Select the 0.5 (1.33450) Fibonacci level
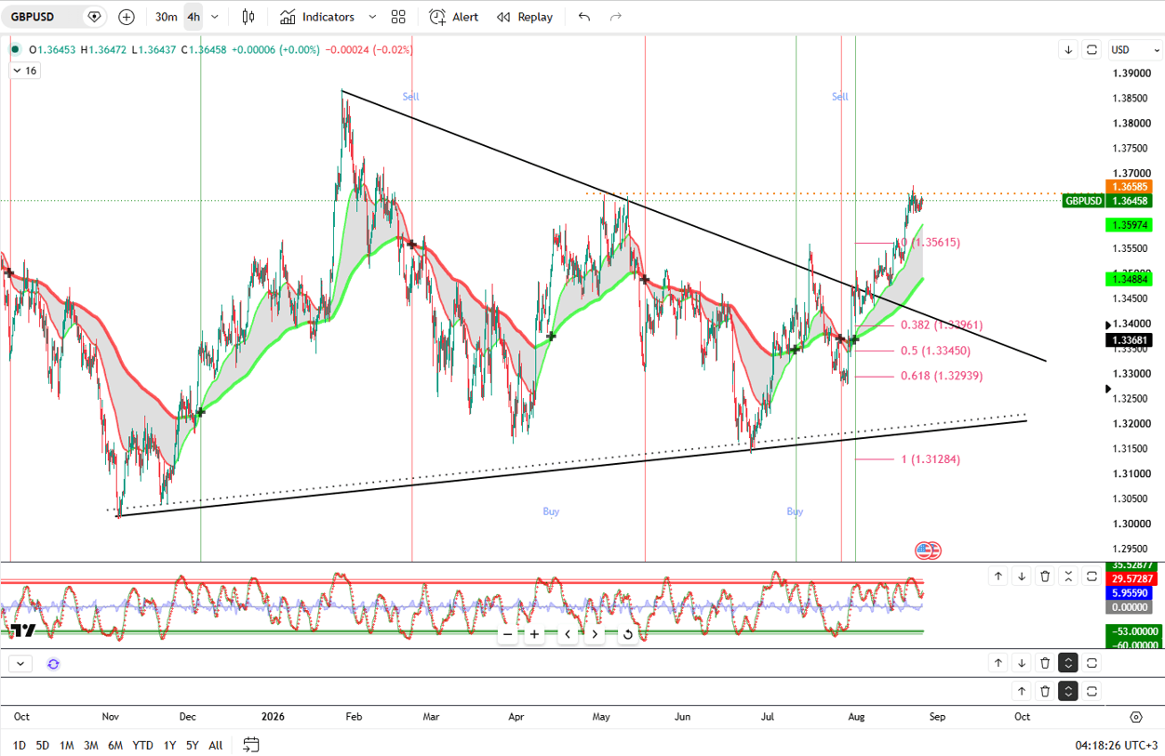 935,351
